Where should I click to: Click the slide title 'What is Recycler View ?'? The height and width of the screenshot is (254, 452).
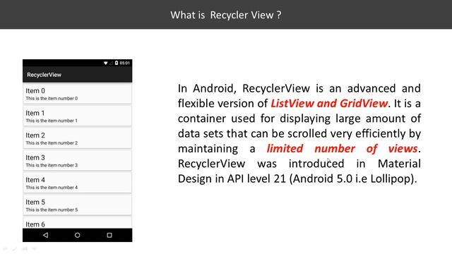[x=226, y=15]
